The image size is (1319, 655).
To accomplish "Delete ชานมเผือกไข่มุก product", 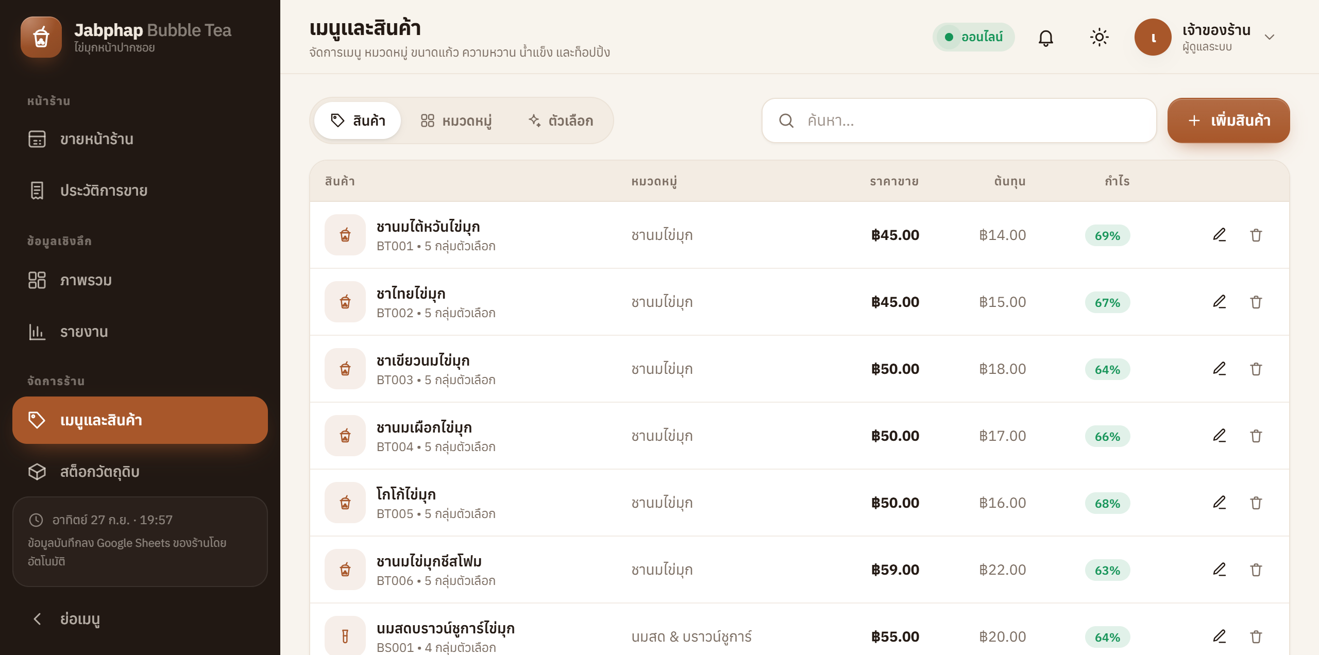I will (x=1256, y=436).
